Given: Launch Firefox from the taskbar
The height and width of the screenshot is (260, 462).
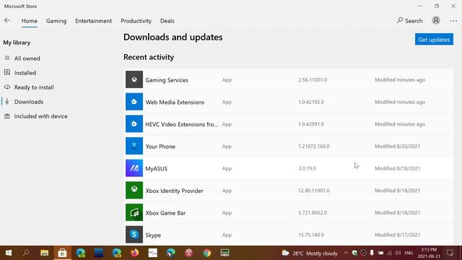Looking at the screenshot, I should (x=135, y=253).
